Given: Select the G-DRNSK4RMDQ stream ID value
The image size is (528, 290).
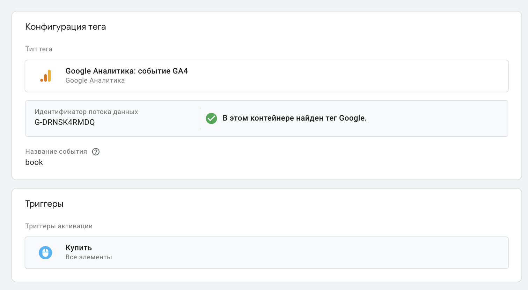Looking at the screenshot, I should click(x=65, y=122).
